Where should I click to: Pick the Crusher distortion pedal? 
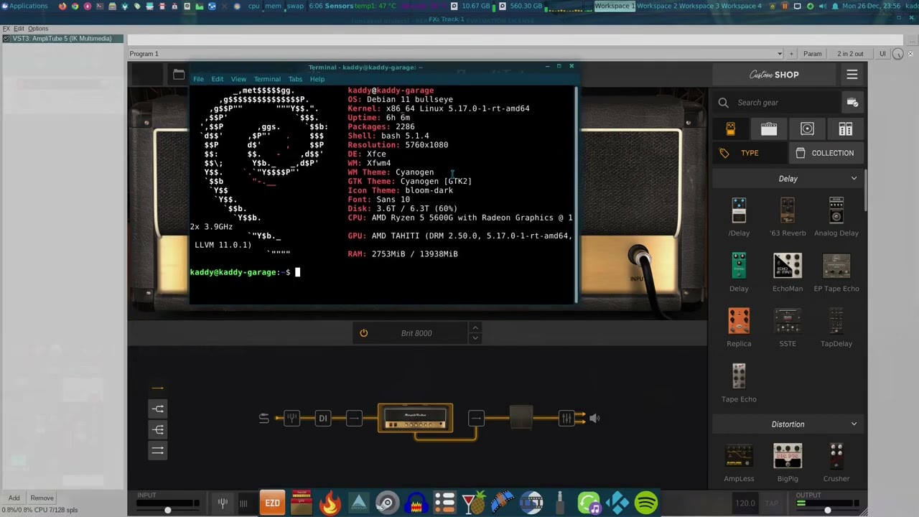pyautogui.click(x=836, y=456)
